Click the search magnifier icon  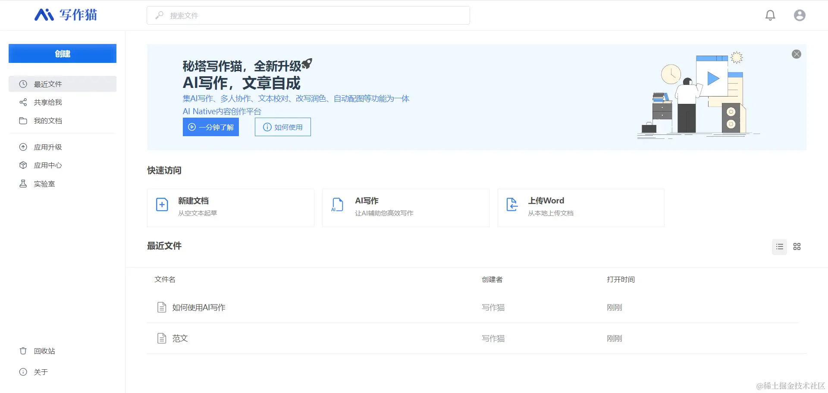tap(160, 16)
